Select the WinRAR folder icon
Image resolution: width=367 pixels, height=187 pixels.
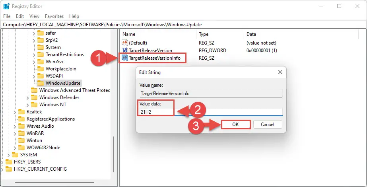[x=21, y=133]
